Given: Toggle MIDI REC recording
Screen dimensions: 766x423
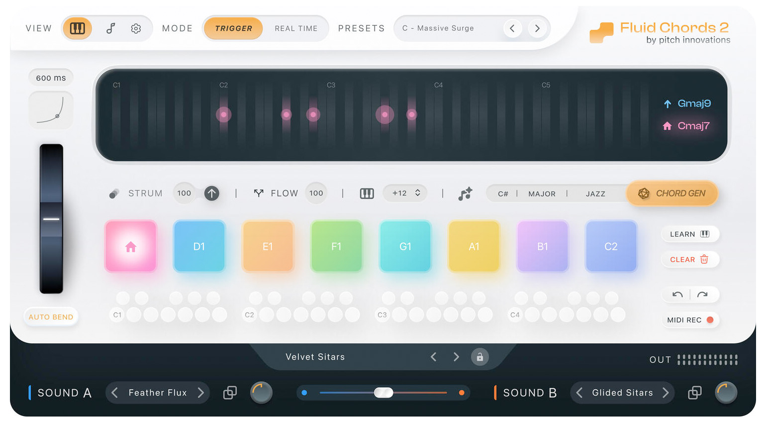Looking at the screenshot, I should [690, 320].
